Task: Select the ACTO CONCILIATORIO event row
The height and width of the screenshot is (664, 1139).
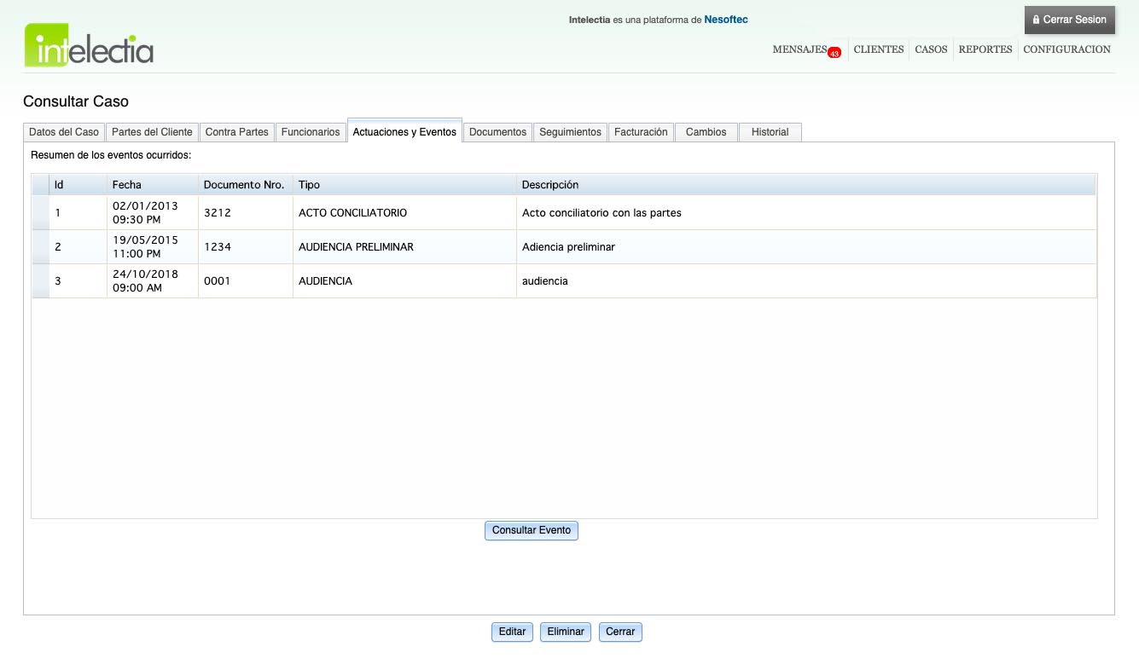Action: (352, 213)
